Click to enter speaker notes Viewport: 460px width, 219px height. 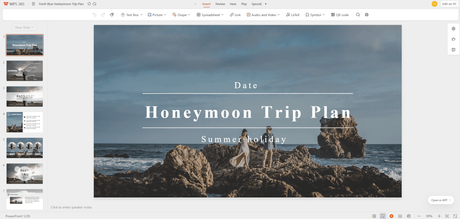pyautogui.click(x=71, y=207)
